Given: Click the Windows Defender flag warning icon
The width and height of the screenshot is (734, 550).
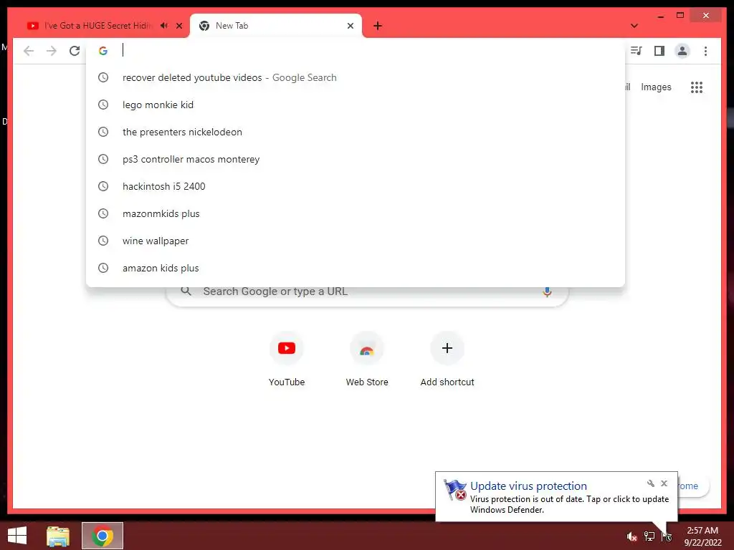Looking at the screenshot, I should click(x=454, y=490).
